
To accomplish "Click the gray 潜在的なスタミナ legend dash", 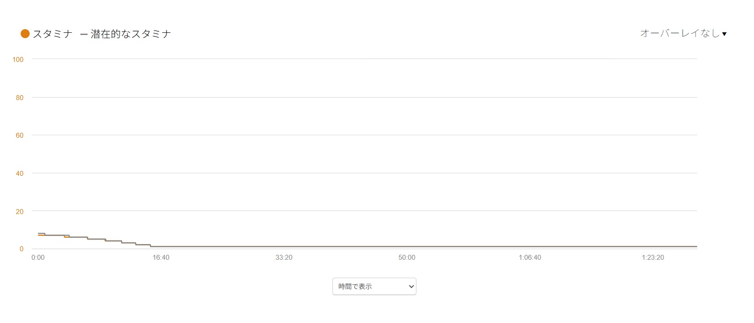I will [x=84, y=34].
